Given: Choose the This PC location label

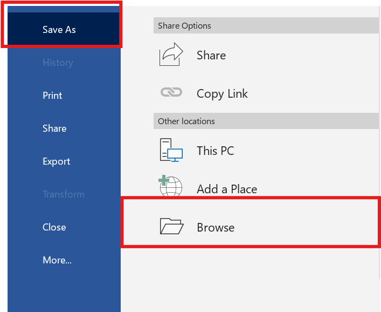Looking at the screenshot, I should coord(216,151).
